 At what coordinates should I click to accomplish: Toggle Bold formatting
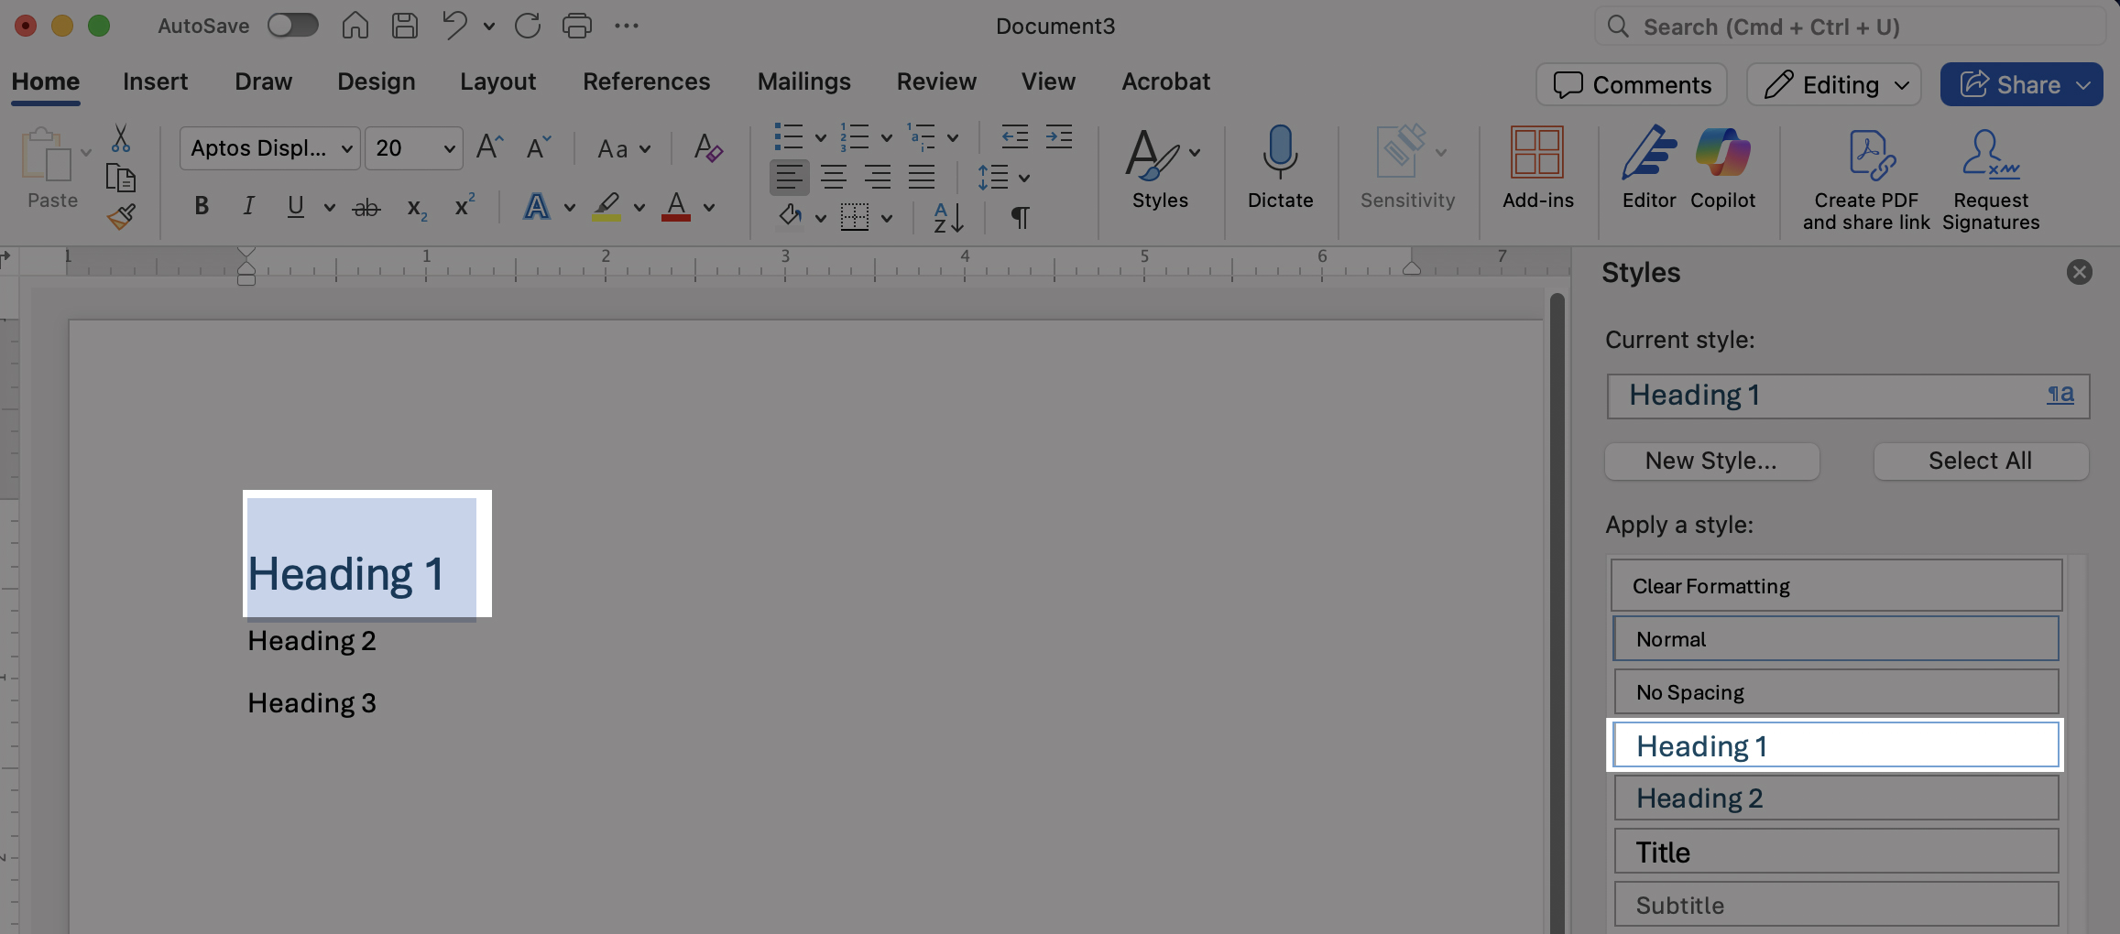tap(202, 206)
